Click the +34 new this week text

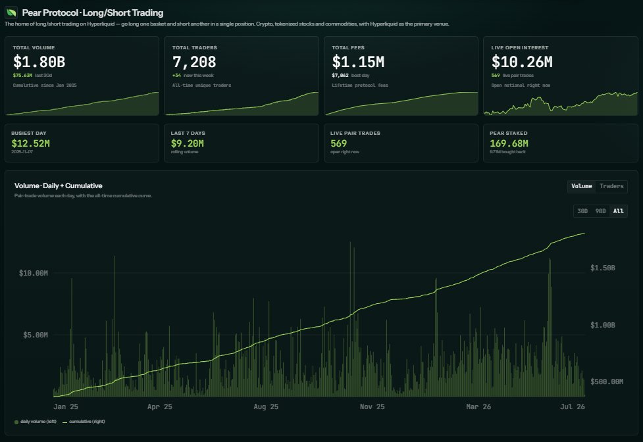click(193, 76)
